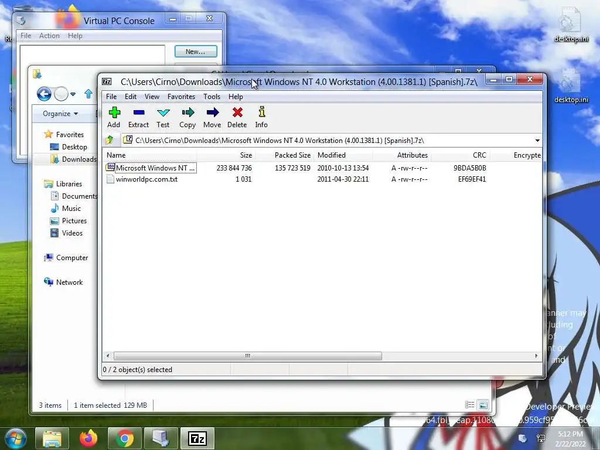600x450 pixels.
Task: Select Computer in Explorer sidebar
Action: tap(66, 258)
